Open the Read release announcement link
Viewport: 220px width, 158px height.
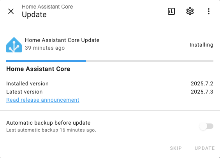tap(43, 100)
